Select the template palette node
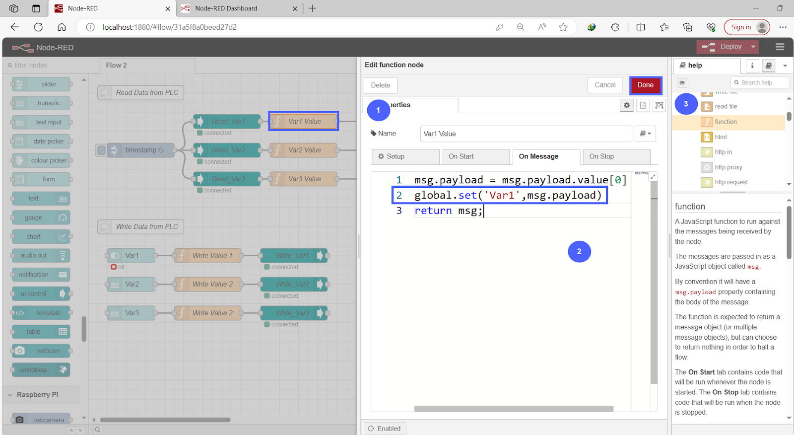794x435 pixels. pos(41,313)
